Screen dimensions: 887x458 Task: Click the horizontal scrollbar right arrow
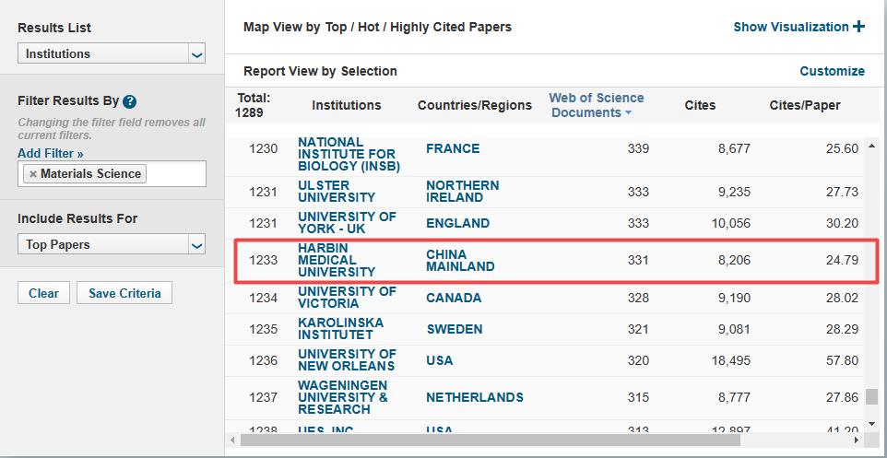(x=857, y=440)
